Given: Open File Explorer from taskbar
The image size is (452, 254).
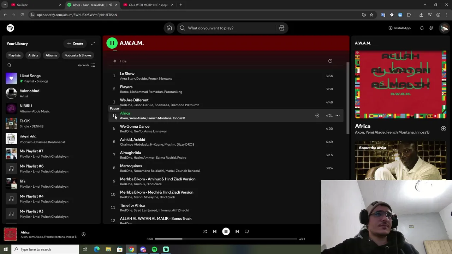Looking at the screenshot, I should tap(108, 249).
